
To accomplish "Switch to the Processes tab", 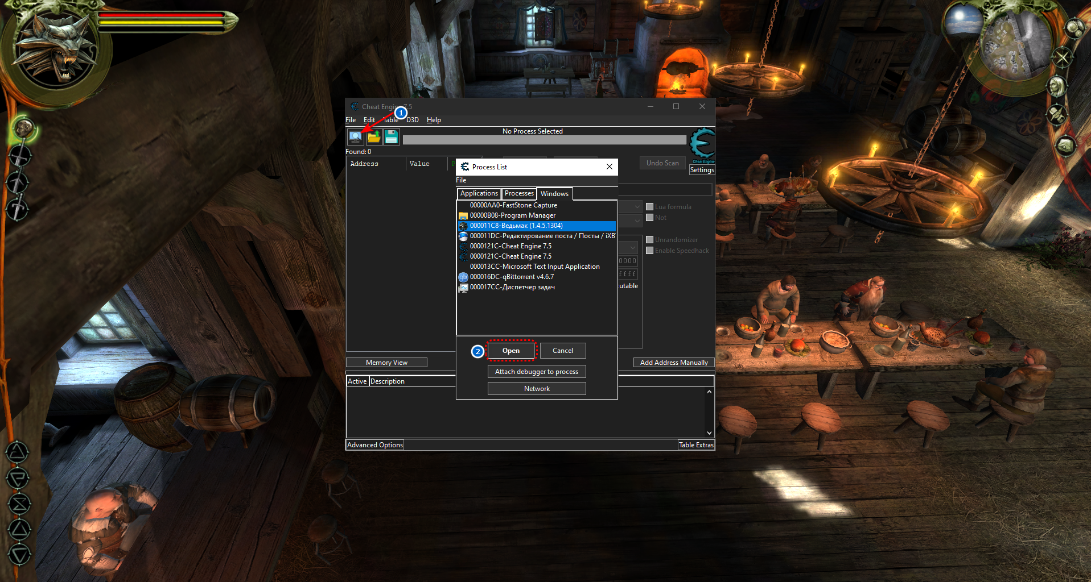I will 519,194.
